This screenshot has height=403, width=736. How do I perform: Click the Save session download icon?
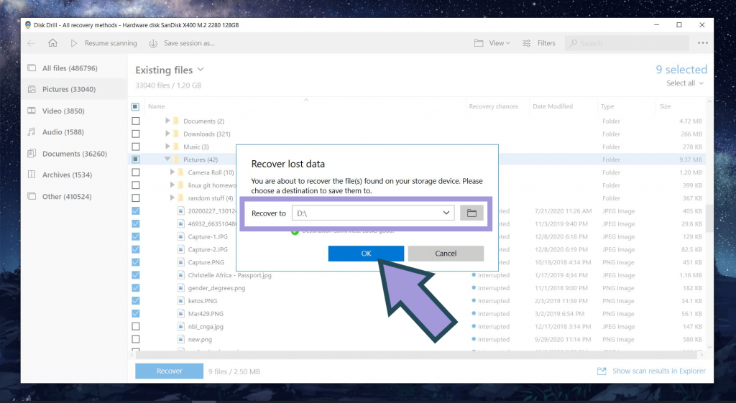(153, 43)
